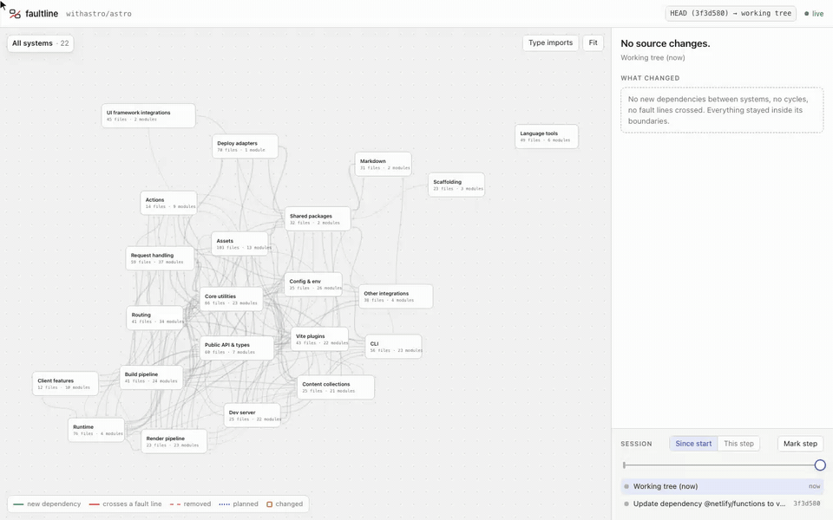Click the Scaffolding system node
This screenshot has height=520, width=833.
(x=456, y=185)
